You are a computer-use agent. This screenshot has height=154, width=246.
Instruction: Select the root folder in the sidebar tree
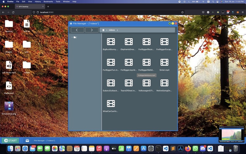point(75,37)
